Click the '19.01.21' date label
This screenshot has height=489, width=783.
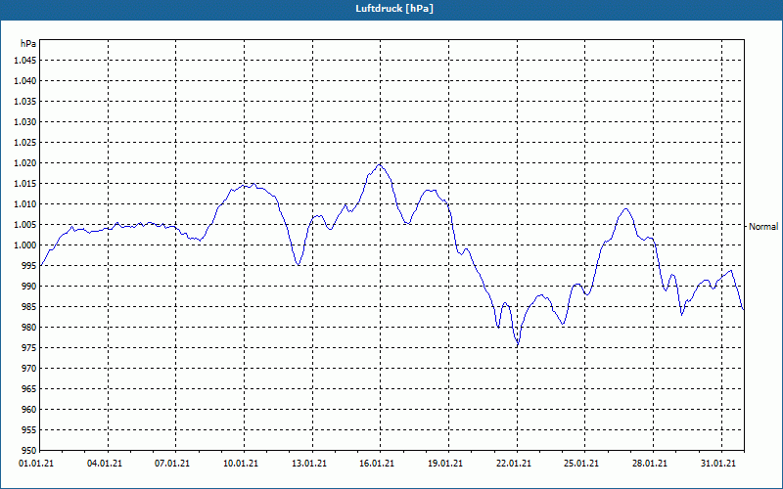pyautogui.click(x=445, y=464)
